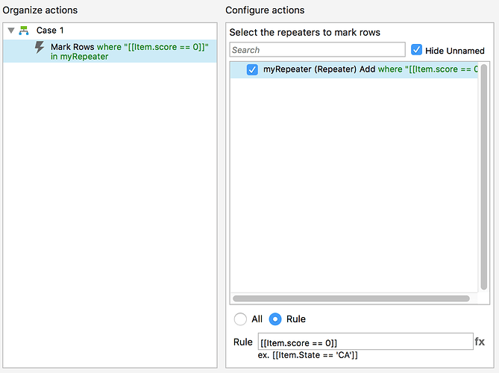Screen dimensions: 499x373
Task: Click the repeater Search field
Action: point(317,50)
